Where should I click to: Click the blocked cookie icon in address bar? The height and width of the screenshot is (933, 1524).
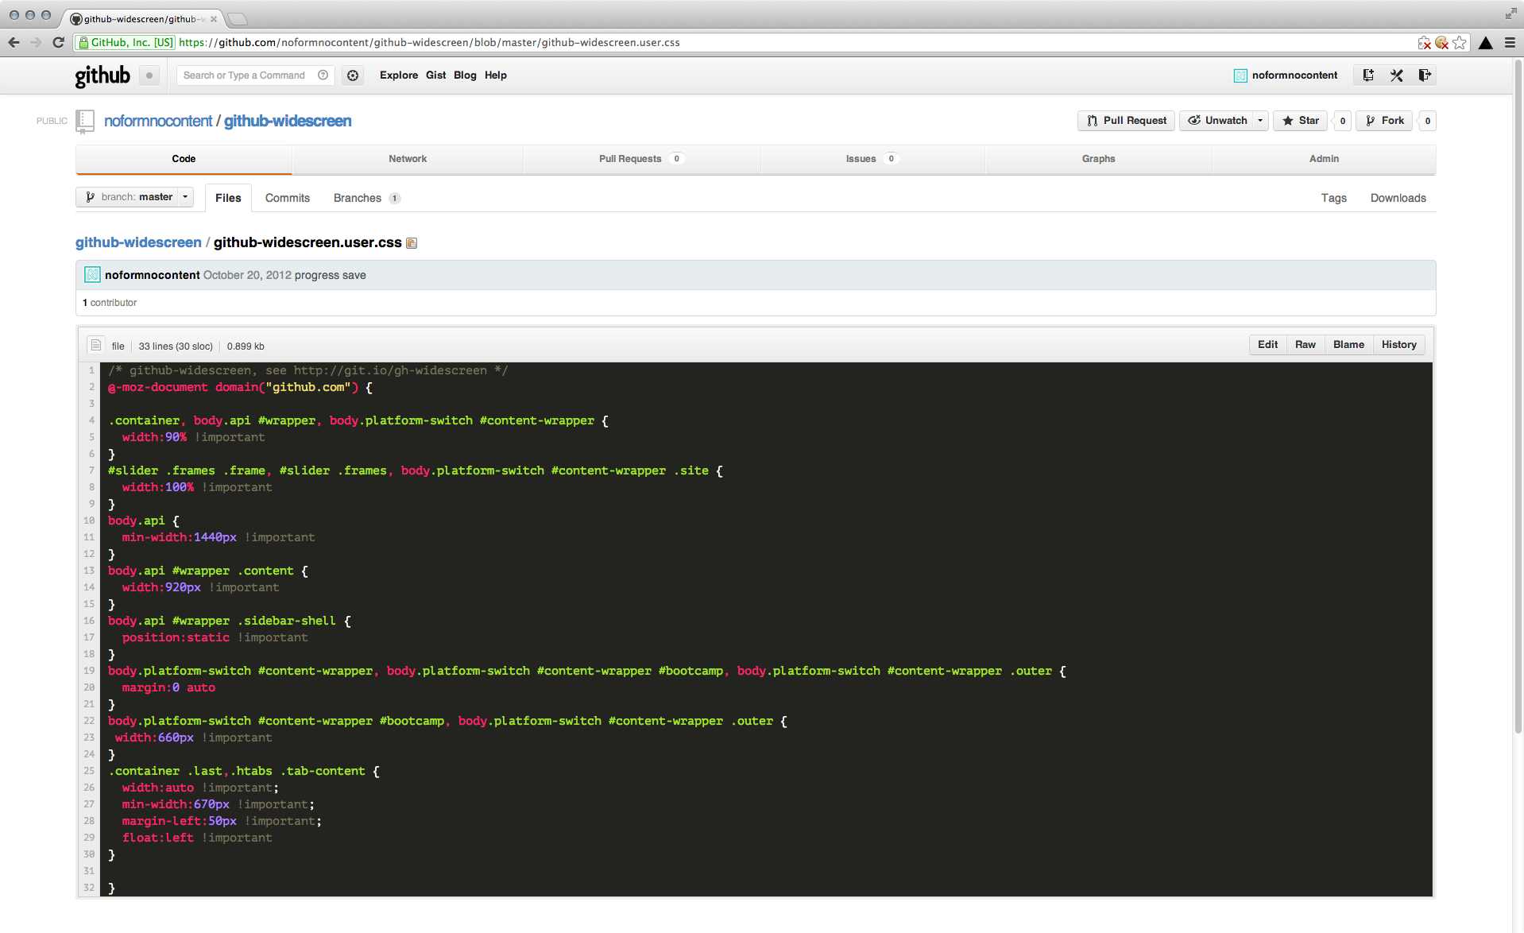(x=1441, y=43)
